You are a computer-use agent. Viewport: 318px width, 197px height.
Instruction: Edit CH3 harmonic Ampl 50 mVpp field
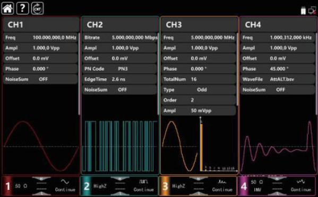pyautogui.click(x=199, y=111)
